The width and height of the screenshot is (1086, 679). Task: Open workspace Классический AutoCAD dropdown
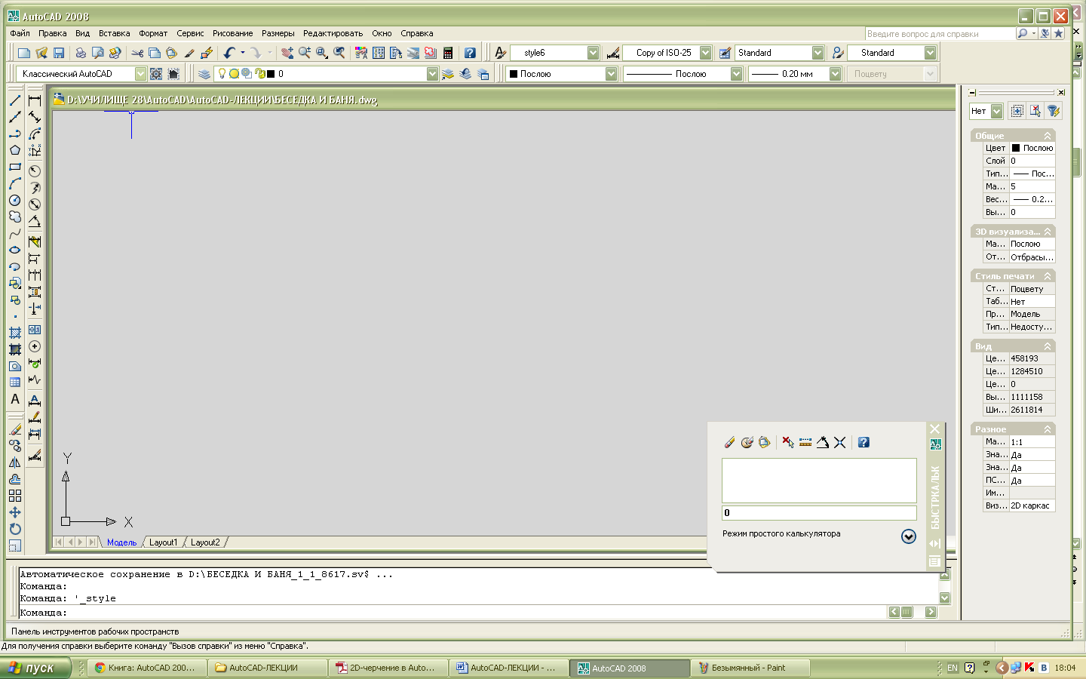coord(140,74)
